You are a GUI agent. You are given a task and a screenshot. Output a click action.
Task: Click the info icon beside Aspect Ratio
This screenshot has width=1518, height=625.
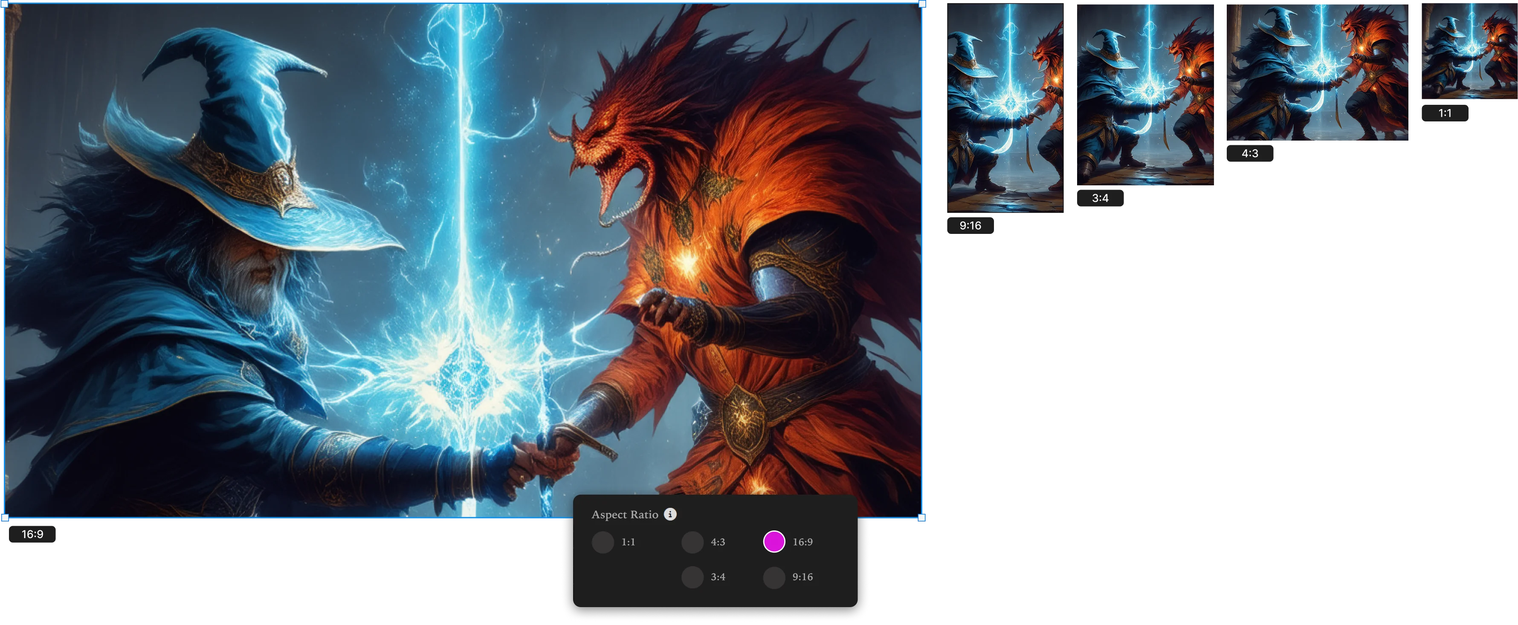click(x=670, y=514)
